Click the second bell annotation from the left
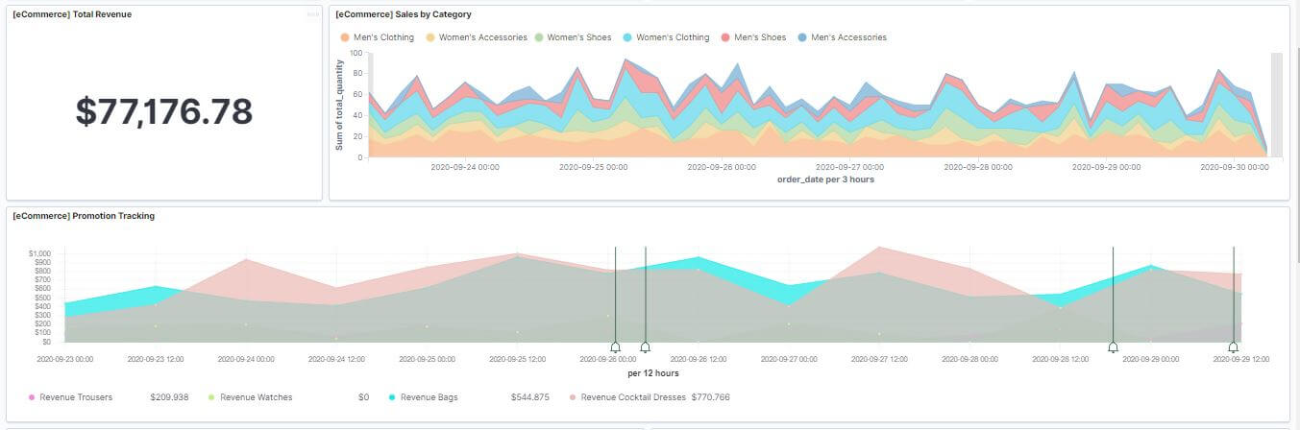The image size is (1300, 430). click(x=645, y=346)
